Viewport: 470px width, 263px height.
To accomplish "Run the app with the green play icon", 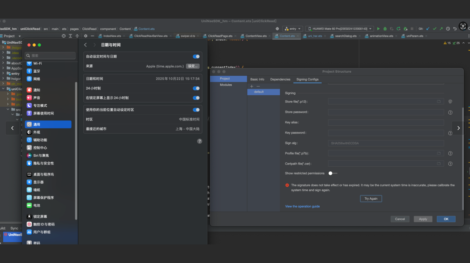I will (x=378, y=29).
